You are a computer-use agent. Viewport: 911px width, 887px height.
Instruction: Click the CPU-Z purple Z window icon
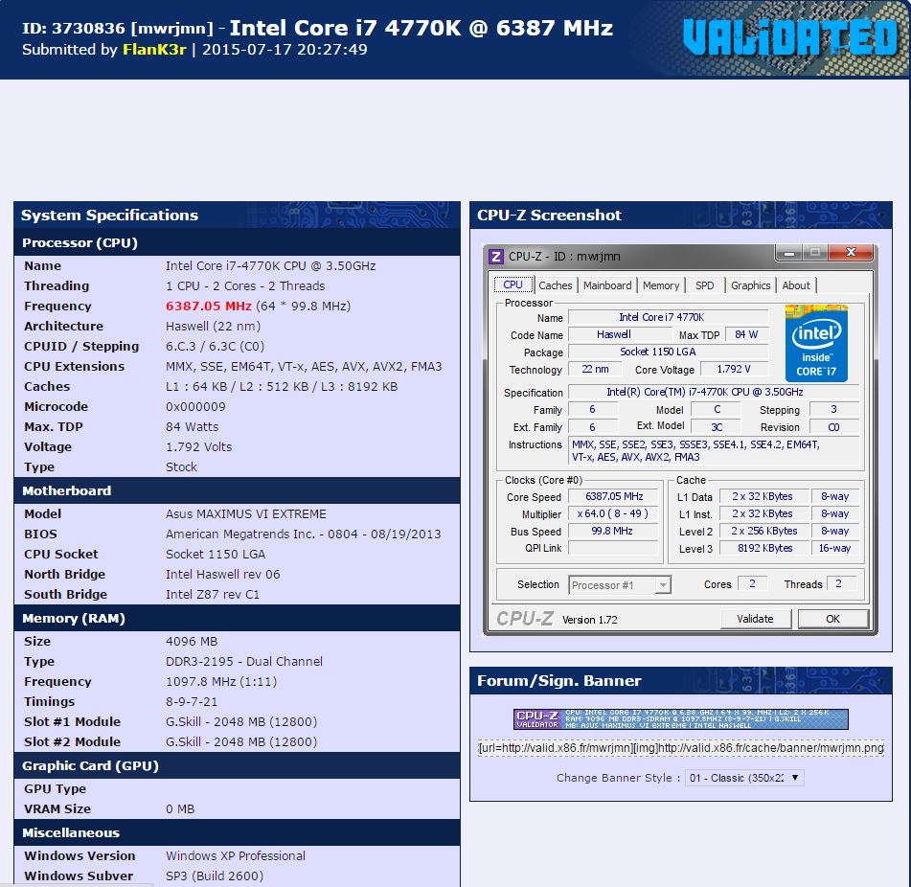point(495,256)
